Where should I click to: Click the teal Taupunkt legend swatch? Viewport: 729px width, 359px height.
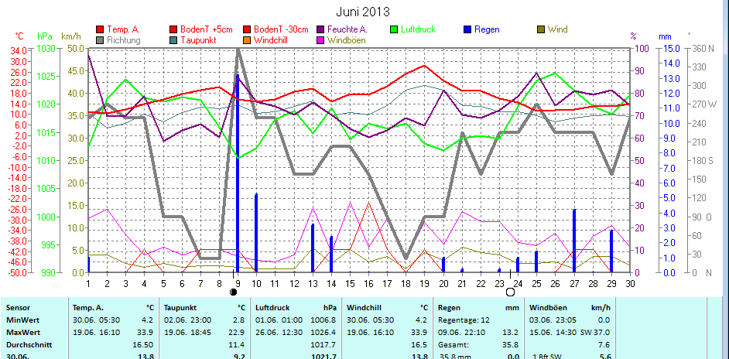click(173, 40)
